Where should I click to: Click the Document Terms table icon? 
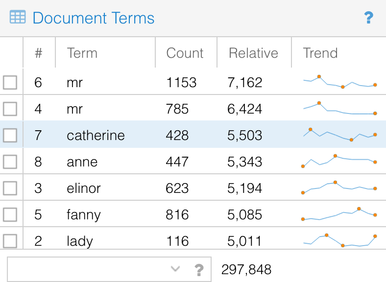(x=18, y=18)
